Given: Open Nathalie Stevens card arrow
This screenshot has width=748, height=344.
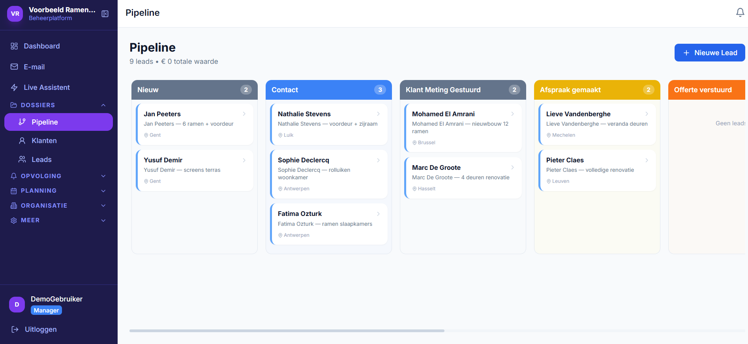Looking at the screenshot, I should pos(379,114).
